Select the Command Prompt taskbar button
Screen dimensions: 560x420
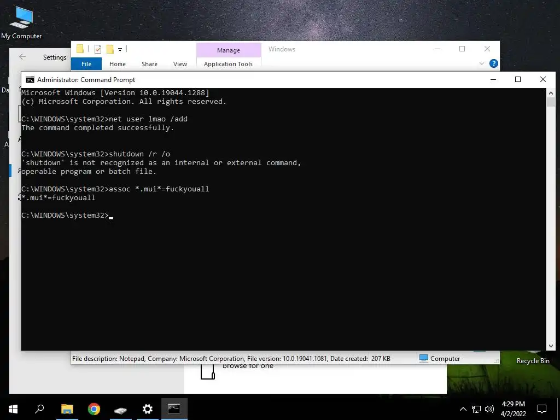click(x=174, y=409)
